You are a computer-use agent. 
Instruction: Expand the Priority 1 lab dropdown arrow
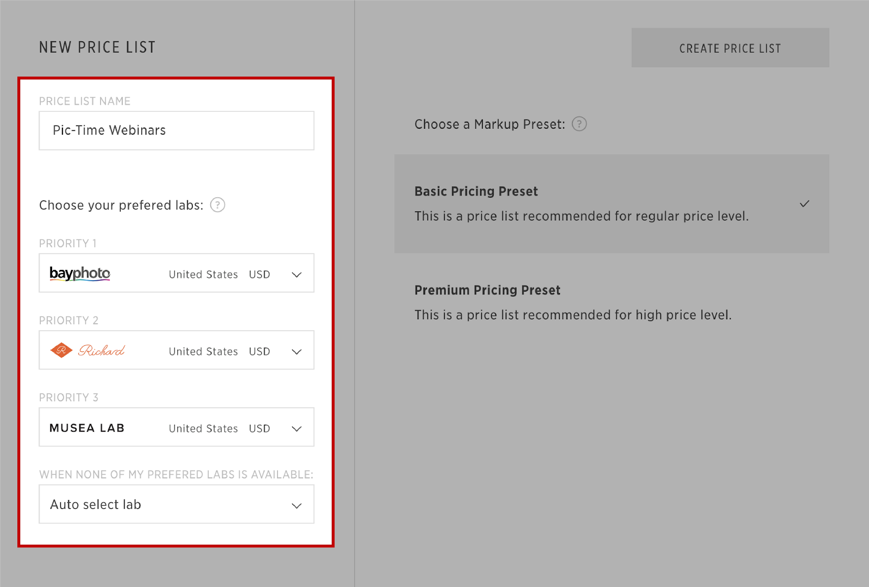(297, 275)
